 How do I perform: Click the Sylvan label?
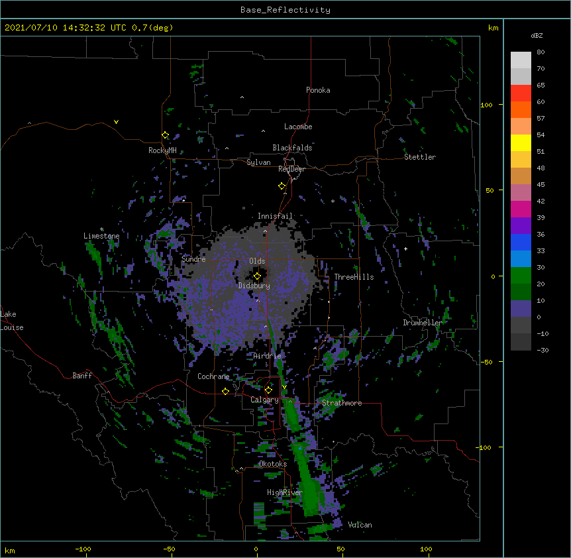pos(258,162)
